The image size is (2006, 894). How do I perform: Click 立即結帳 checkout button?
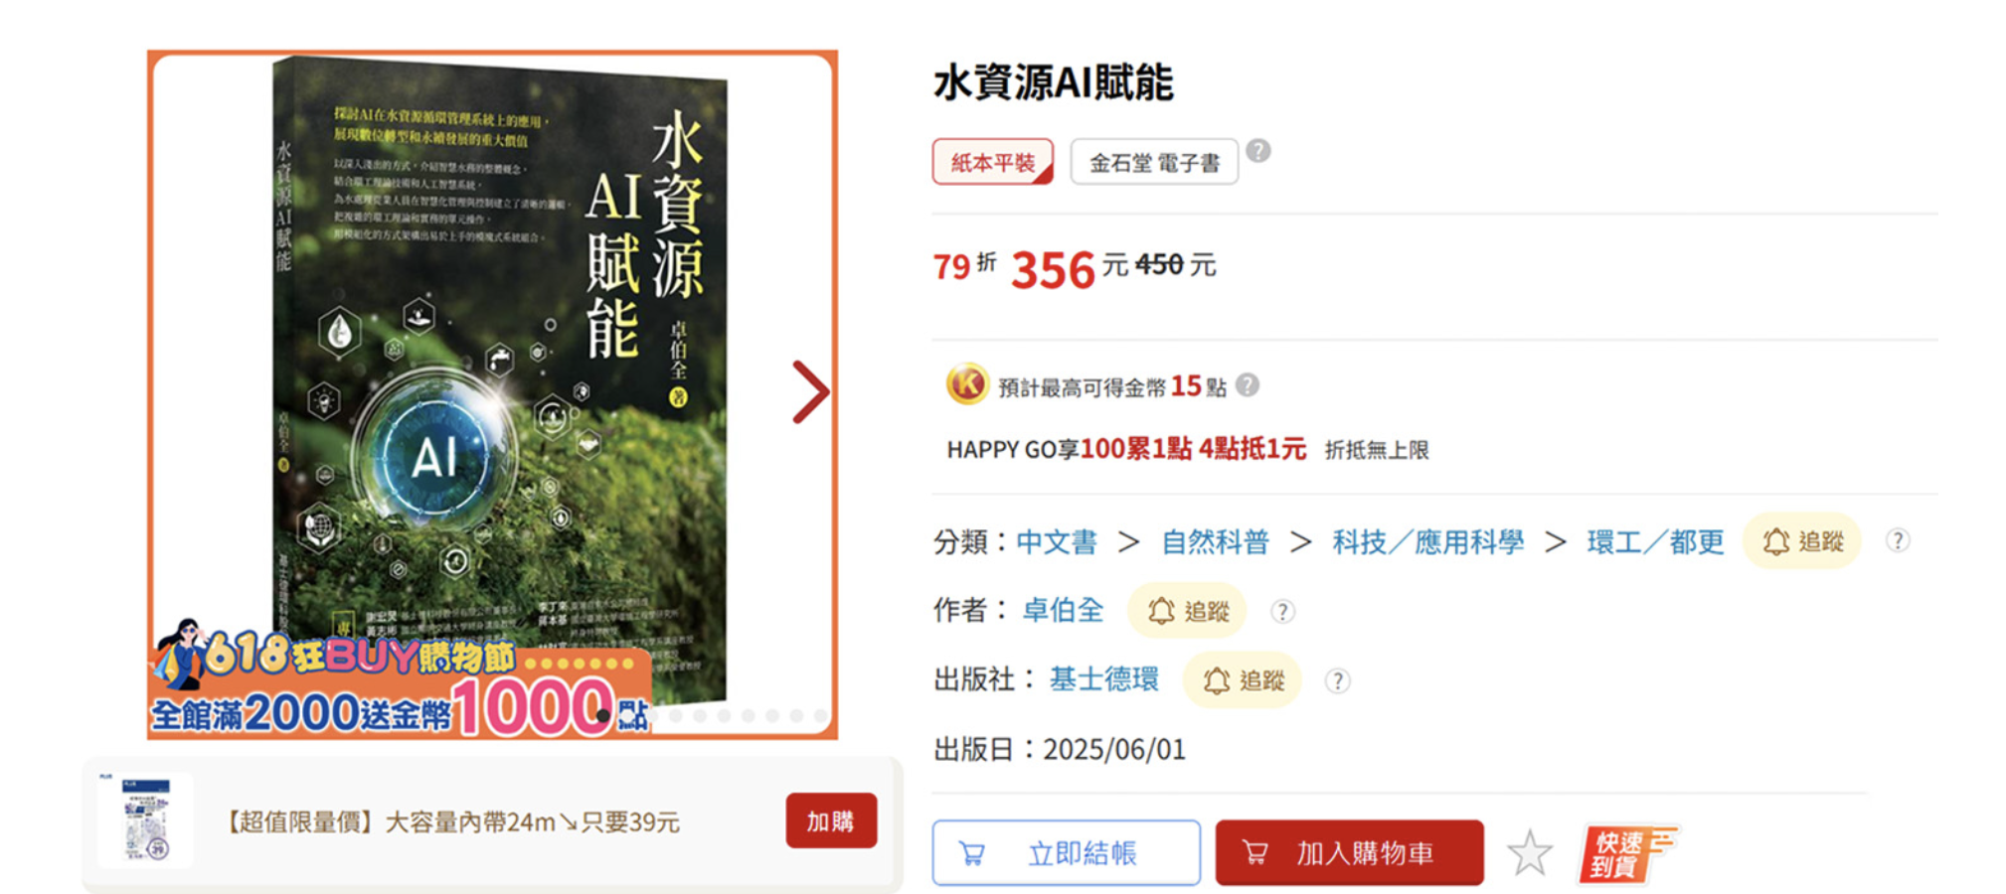1066,852
